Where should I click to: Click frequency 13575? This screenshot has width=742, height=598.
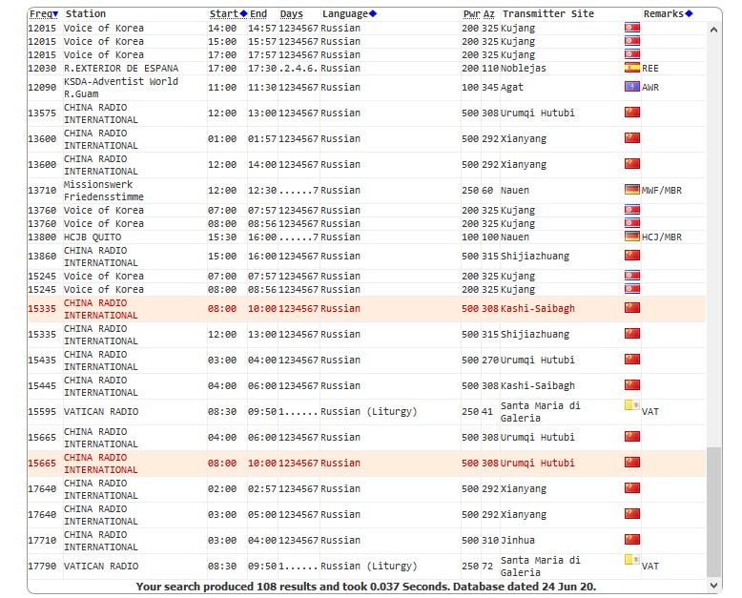[42, 113]
